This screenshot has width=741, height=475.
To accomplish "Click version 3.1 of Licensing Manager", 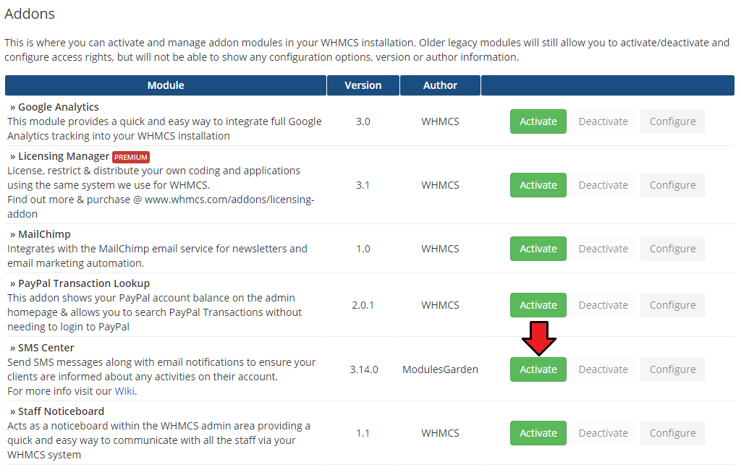I will (363, 185).
